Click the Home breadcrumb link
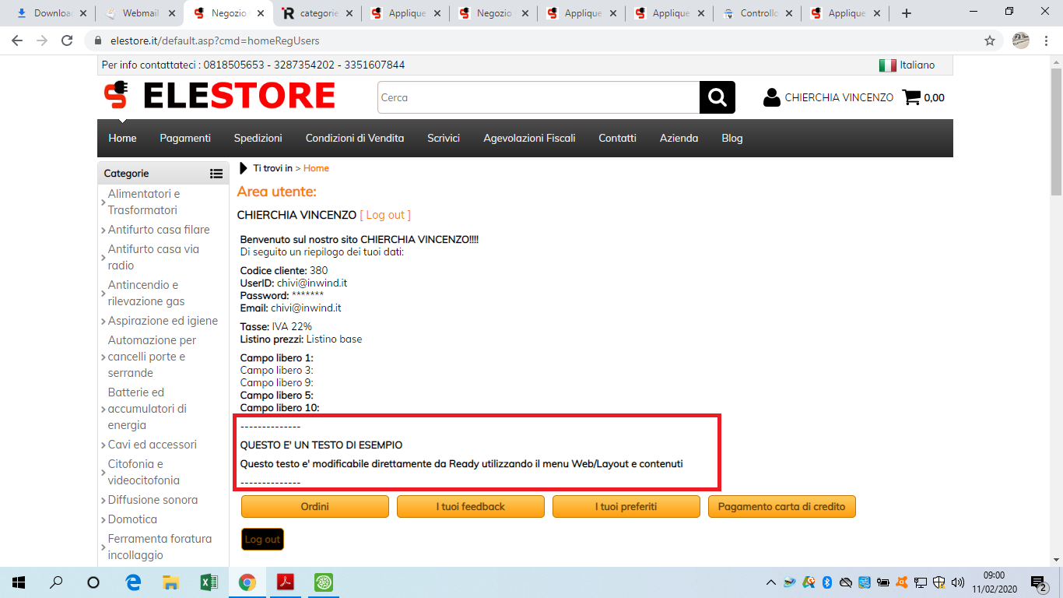Viewport: 1063px width, 598px height. [x=316, y=168]
